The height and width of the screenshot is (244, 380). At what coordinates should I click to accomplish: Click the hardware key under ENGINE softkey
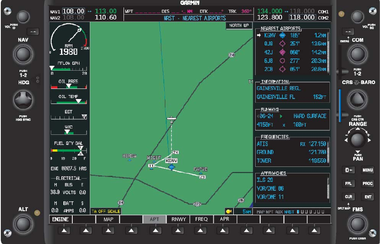click(x=64, y=231)
